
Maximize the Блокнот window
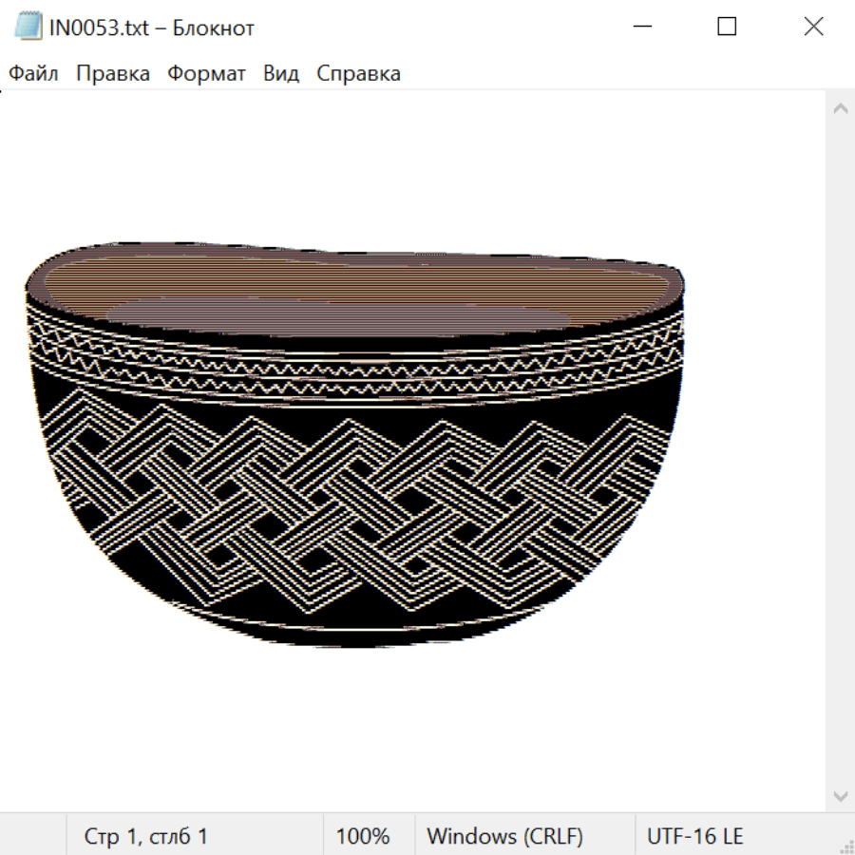coord(727,27)
